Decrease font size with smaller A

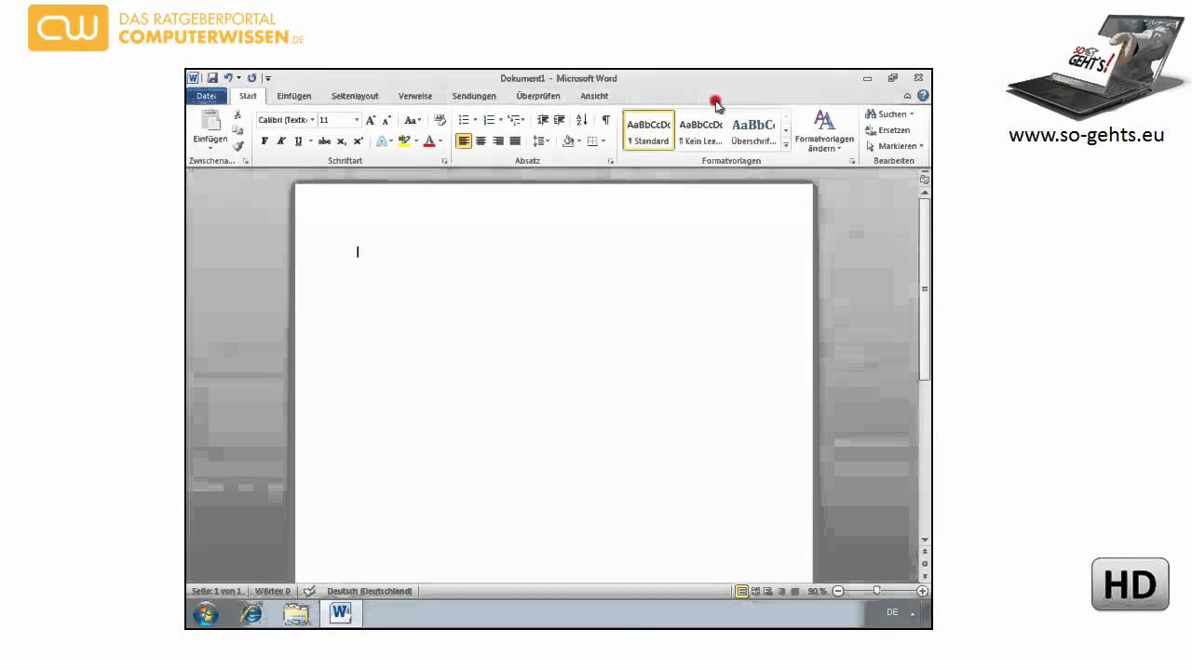[386, 120]
